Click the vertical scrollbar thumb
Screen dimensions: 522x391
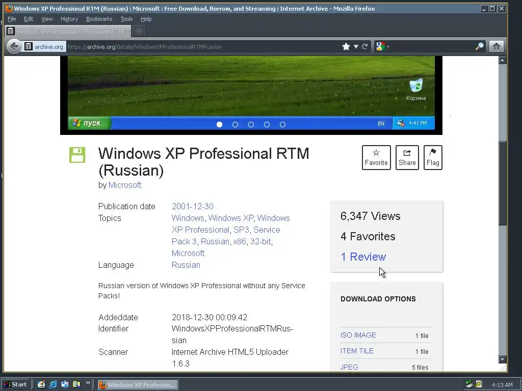(x=502, y=183)
